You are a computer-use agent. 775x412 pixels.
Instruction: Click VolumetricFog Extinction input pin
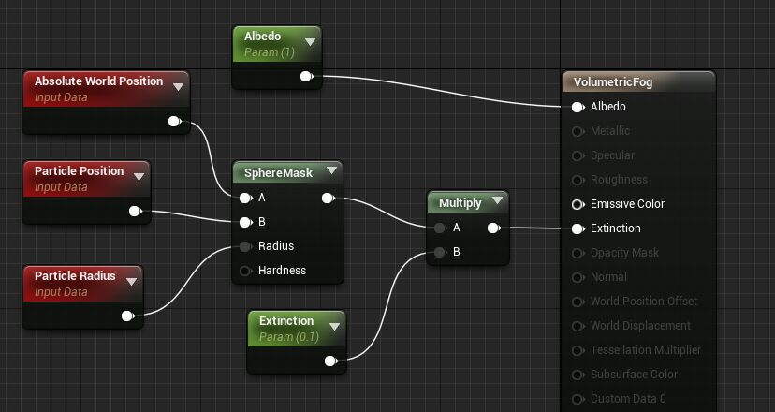click(578, 229)
